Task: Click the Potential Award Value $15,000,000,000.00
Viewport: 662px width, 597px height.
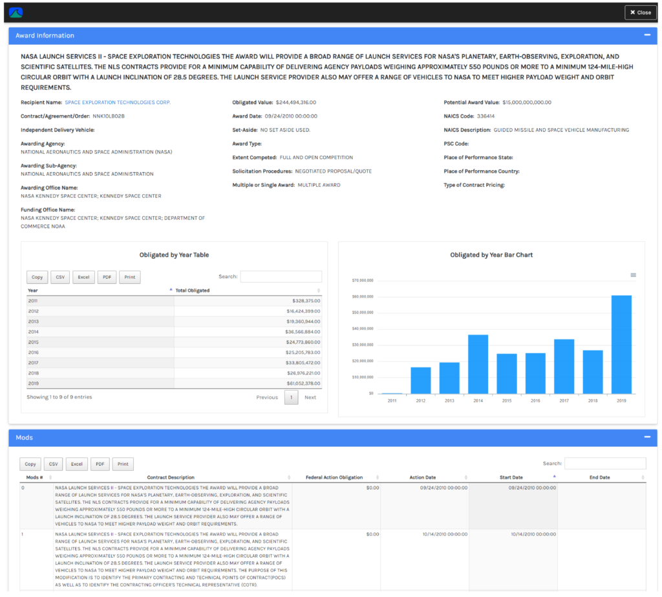Action: pos(526,102)
